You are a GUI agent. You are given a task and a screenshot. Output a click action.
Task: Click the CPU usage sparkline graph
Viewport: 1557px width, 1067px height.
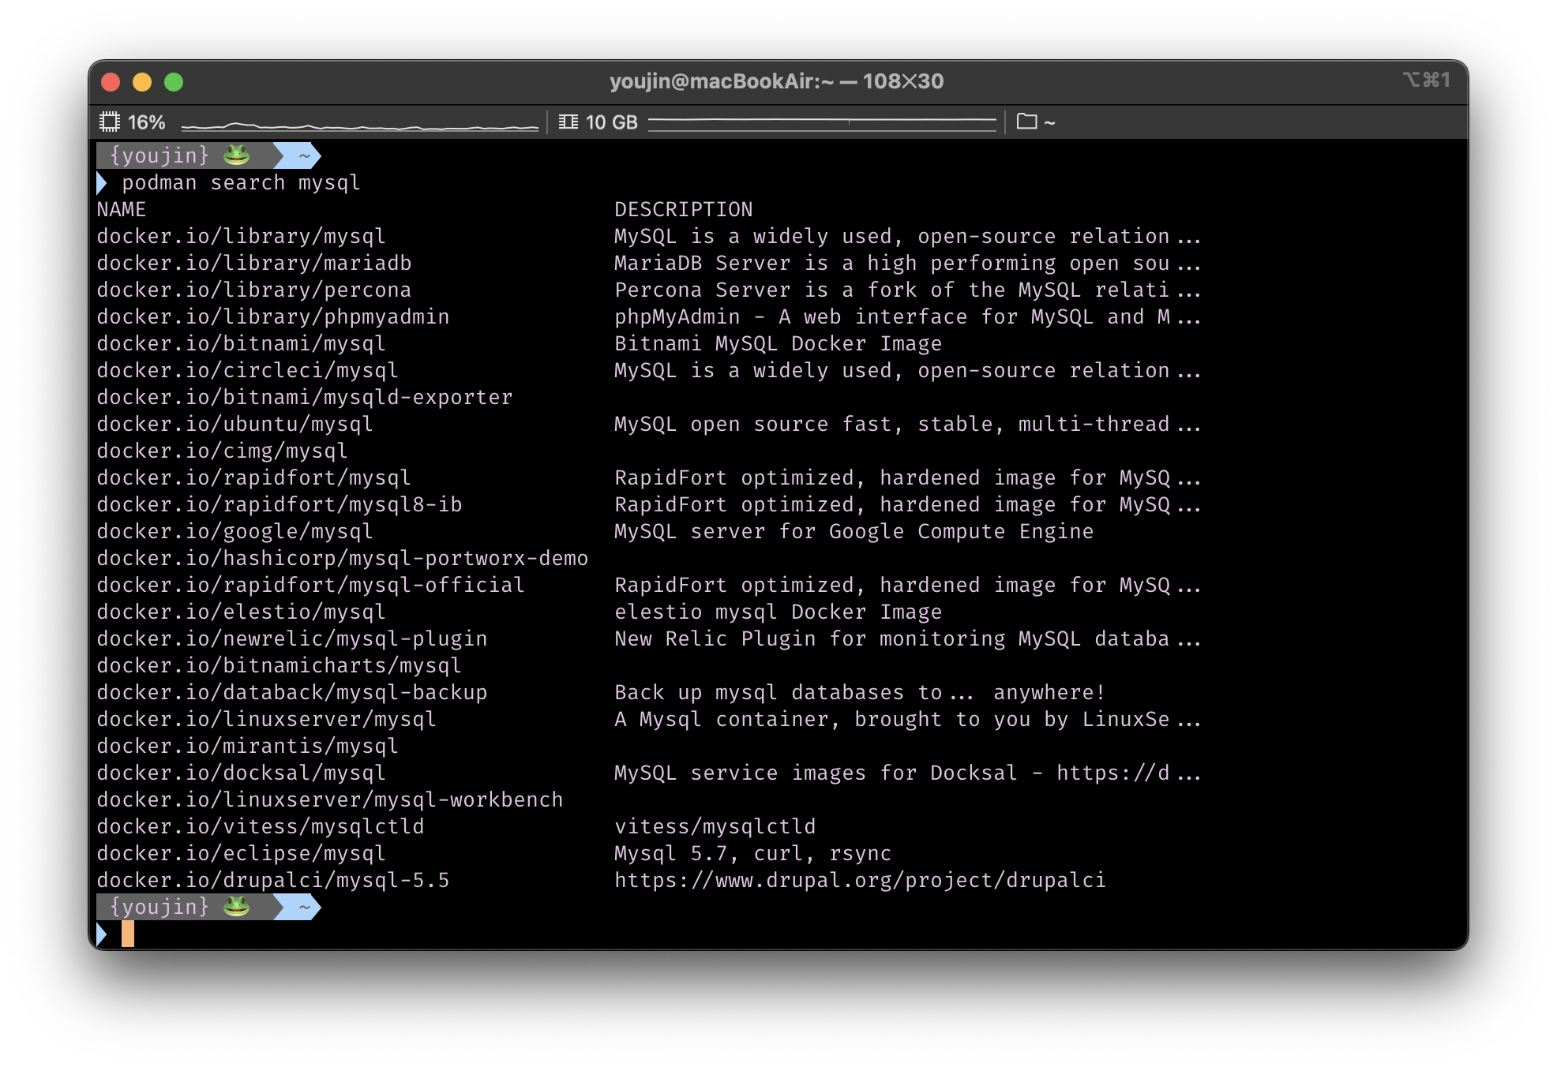(359, 125)
